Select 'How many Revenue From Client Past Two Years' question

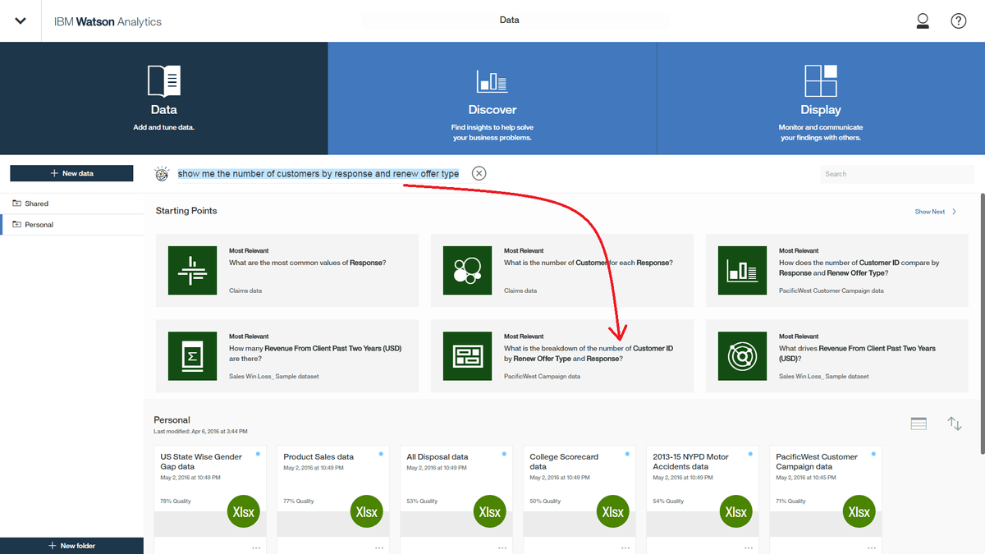pos(315,353)
